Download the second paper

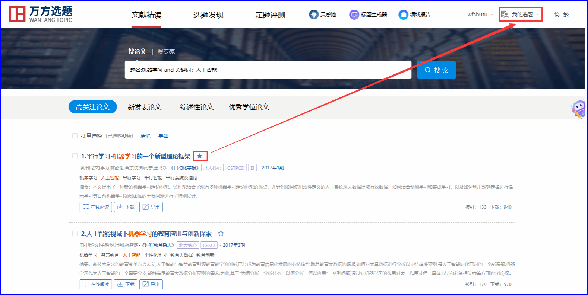(x=126, y=284)
